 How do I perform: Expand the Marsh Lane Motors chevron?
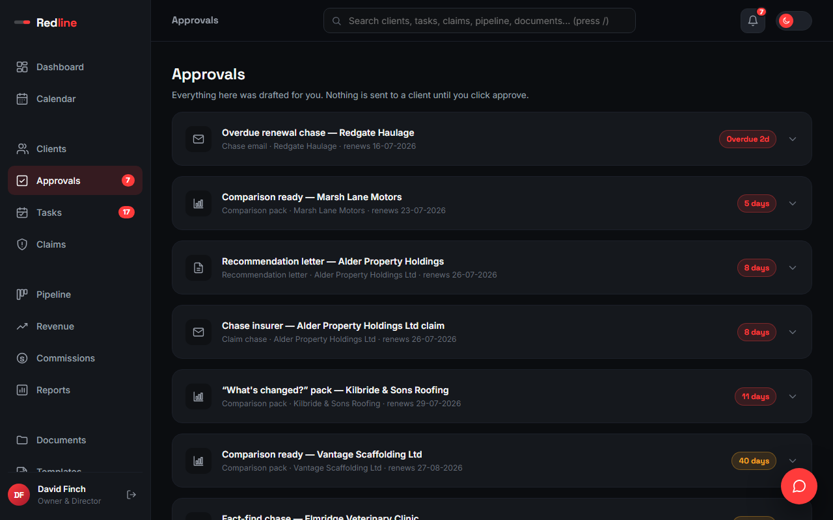(x=793, y=203)
